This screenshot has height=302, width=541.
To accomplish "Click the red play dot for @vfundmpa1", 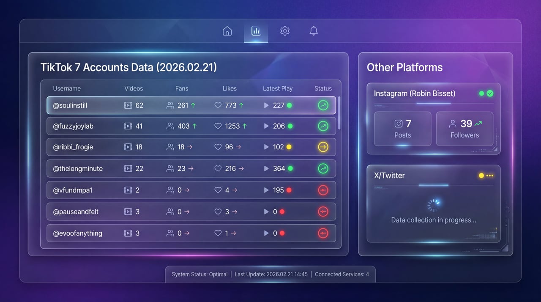I will (289, 190).
